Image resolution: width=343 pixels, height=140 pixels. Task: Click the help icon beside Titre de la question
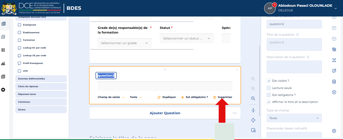point(297,35)
